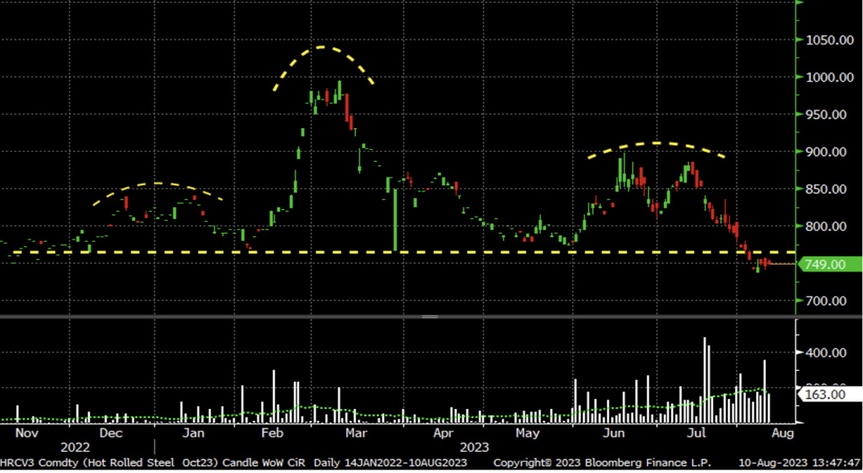Click the long green candle in late March
Screen dimensions: 863x473
tap(394, 219)
